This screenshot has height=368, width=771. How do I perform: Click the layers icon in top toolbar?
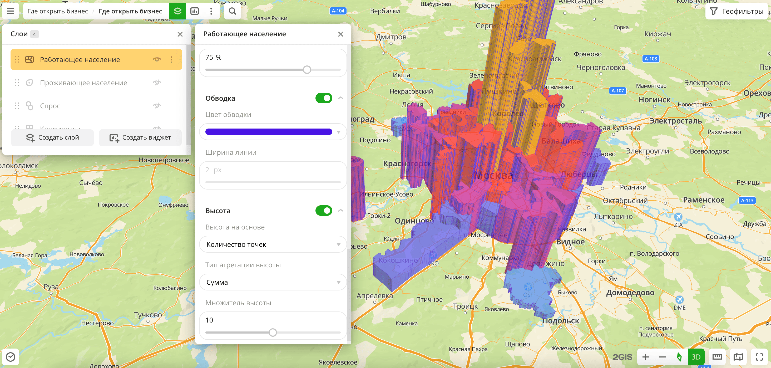(x=177, y=11)
